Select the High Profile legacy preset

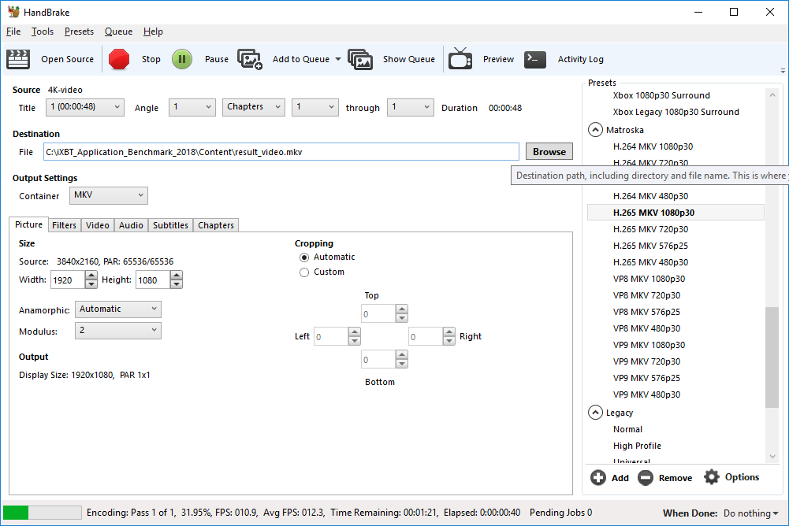point(637,446)
